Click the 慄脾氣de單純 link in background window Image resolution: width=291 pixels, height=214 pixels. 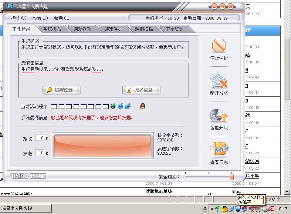159,191
